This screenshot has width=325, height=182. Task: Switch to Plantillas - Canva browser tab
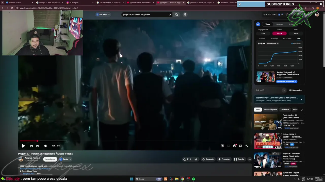coord(20,3)
